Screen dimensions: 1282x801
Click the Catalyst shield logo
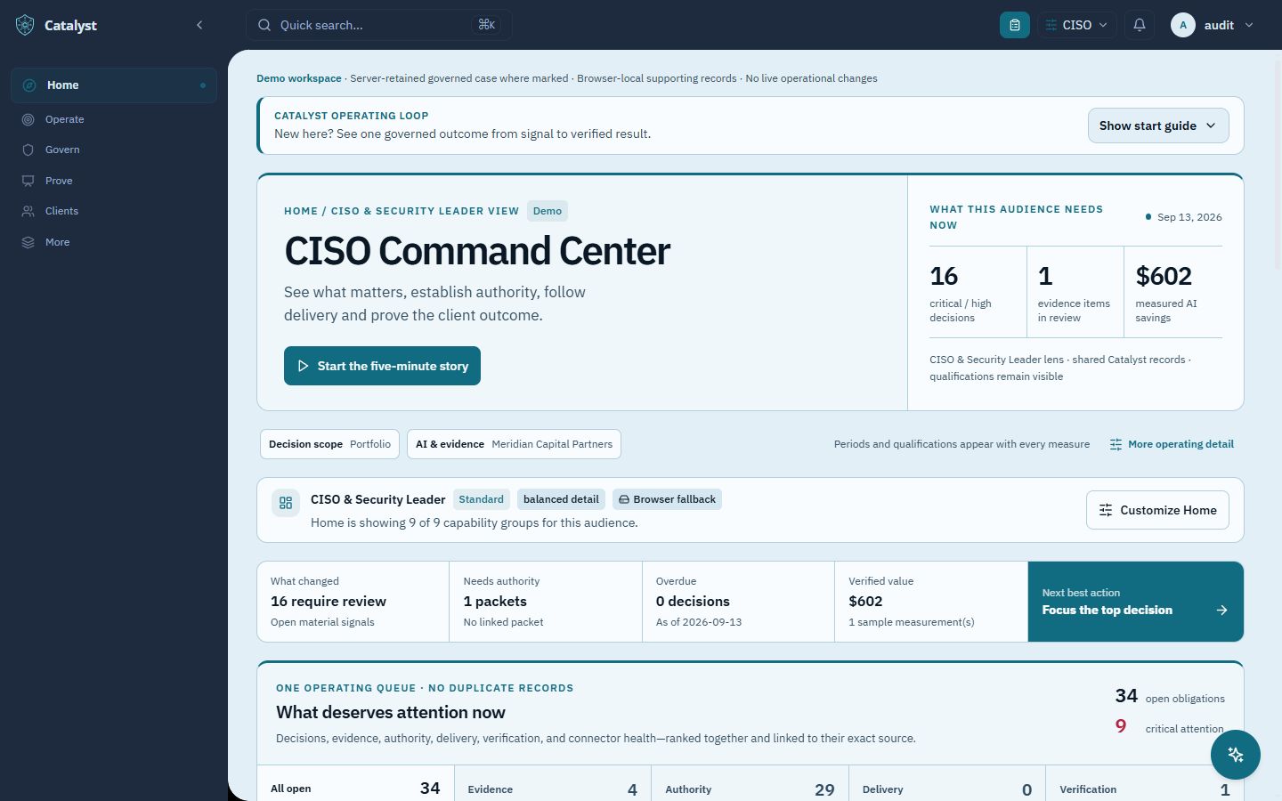point(25,25)
